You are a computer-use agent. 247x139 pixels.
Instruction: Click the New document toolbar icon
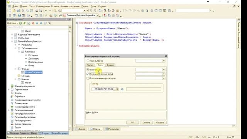pyautogui.click(x=10, y=11)
